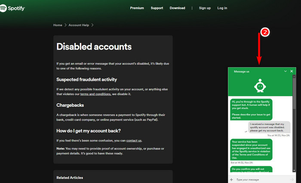The height and width of the screenshot is (183, 301).
Task: Click the chat scrollbar down arrow
Action: tap(294, 171)
